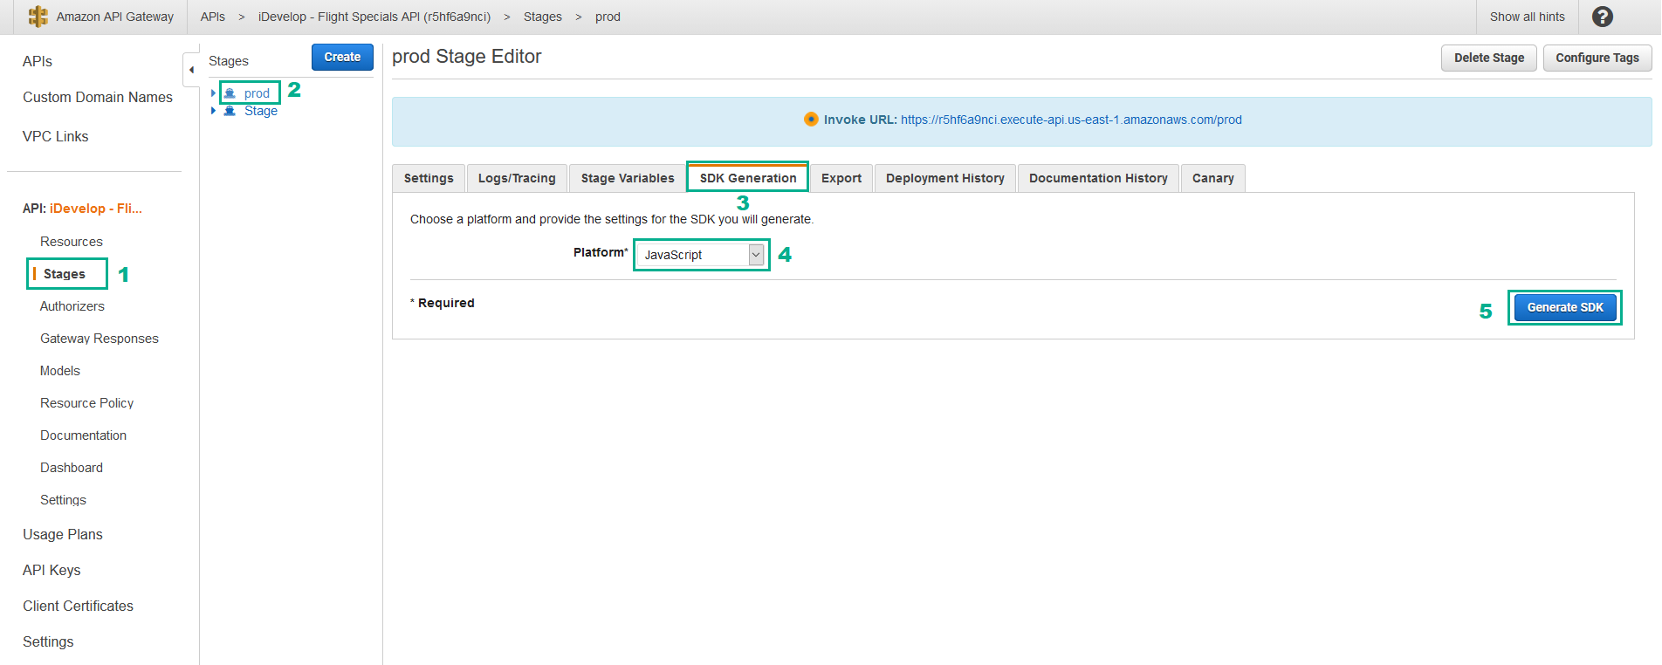This screenshot has width=1662, height=665.
Task: Open the Invoke URL link
Action: tap(1071, 120)
